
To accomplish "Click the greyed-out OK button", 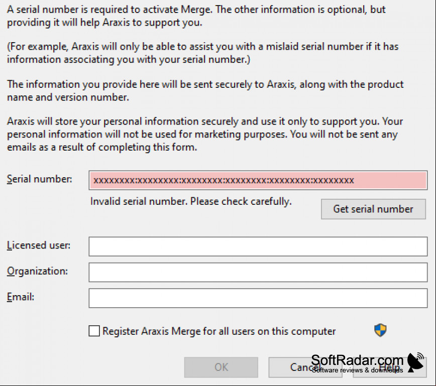I will click(x=221, y=367).
